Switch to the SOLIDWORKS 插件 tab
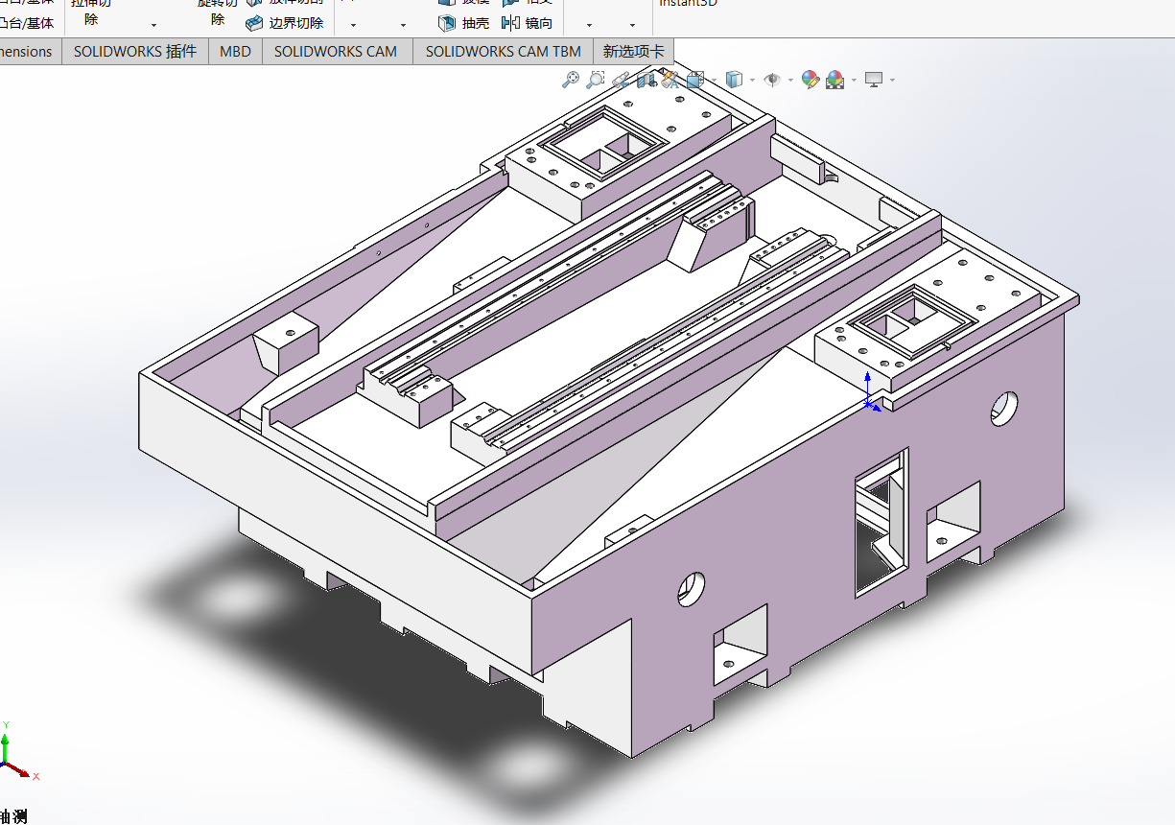This screenshot has width=1175, height=825. tap(135, 52)
